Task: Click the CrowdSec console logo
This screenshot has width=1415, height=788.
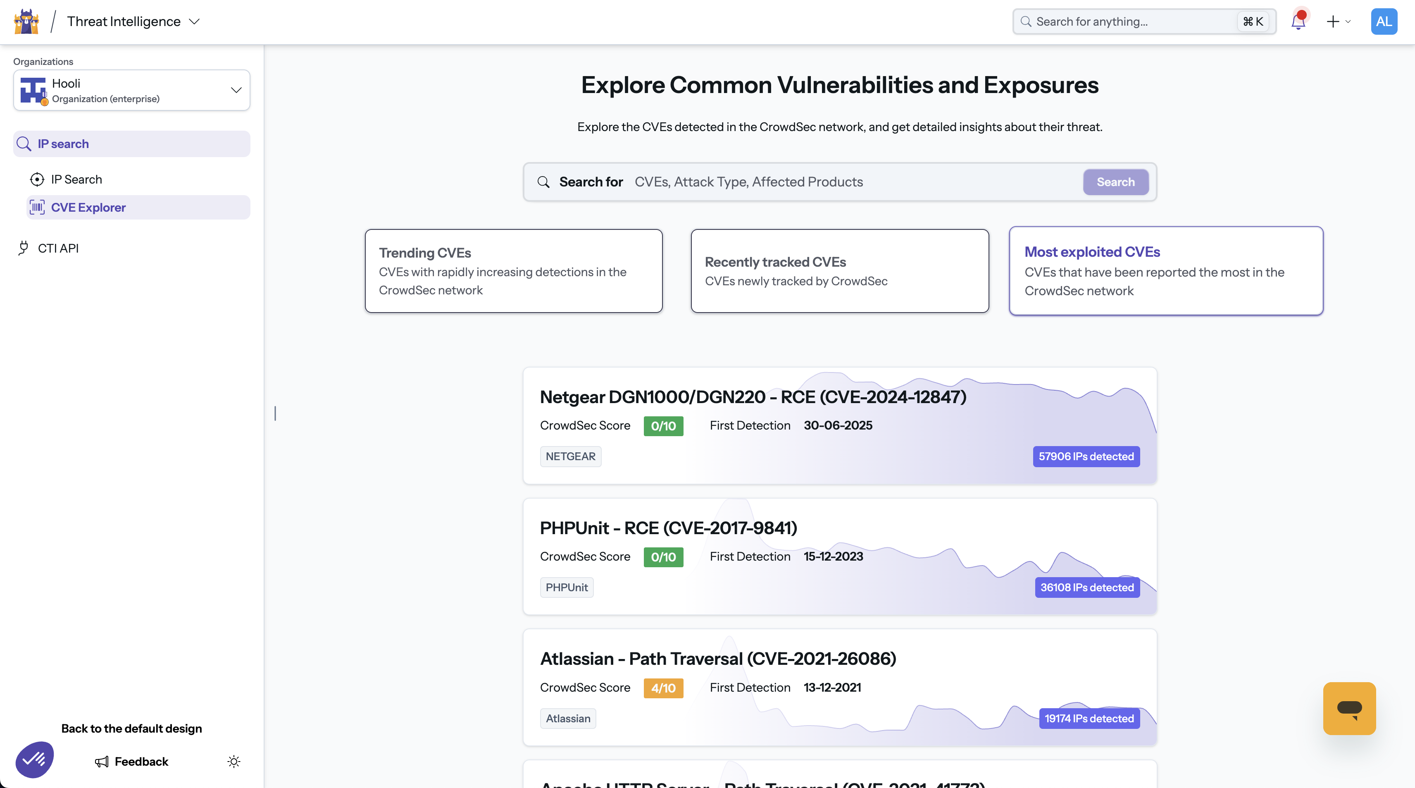Action: click(x=25, y=21)
